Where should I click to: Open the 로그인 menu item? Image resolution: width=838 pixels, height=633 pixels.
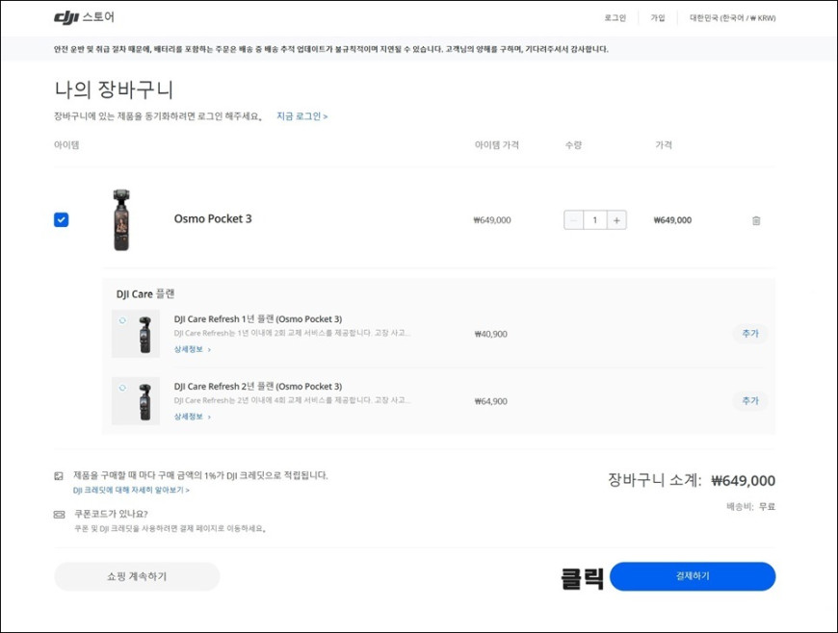click(615, 17)
